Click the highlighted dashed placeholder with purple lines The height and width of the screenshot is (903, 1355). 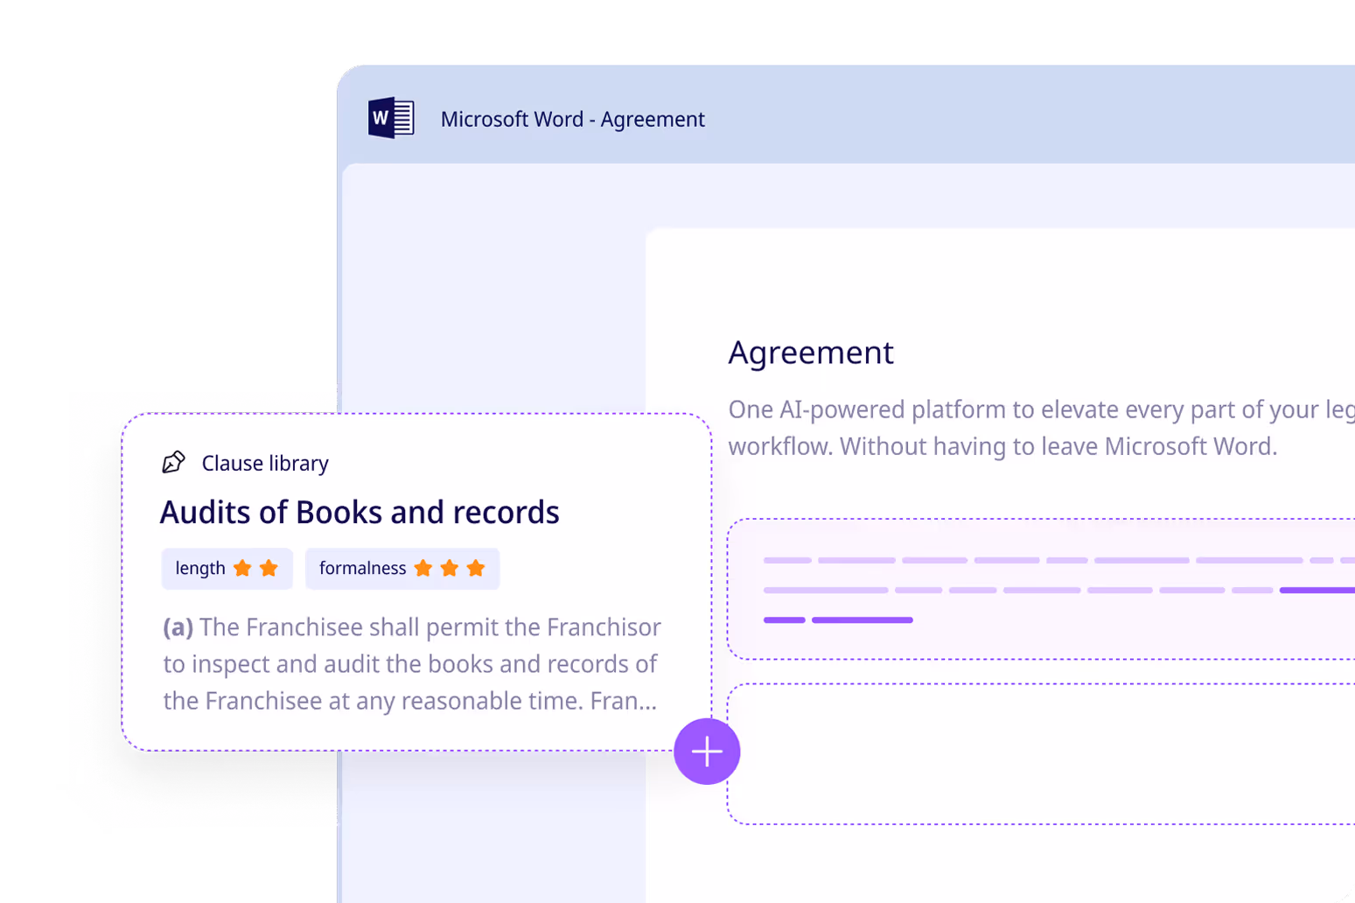(x=1041, y=589)
